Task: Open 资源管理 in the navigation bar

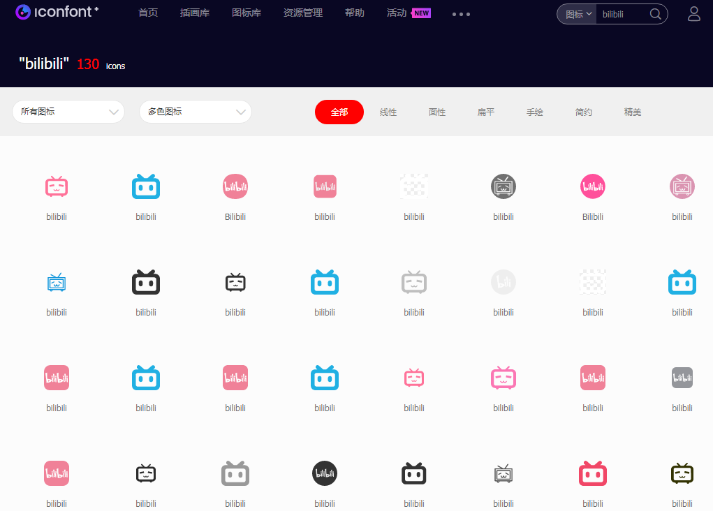Action: pos(303,13)
